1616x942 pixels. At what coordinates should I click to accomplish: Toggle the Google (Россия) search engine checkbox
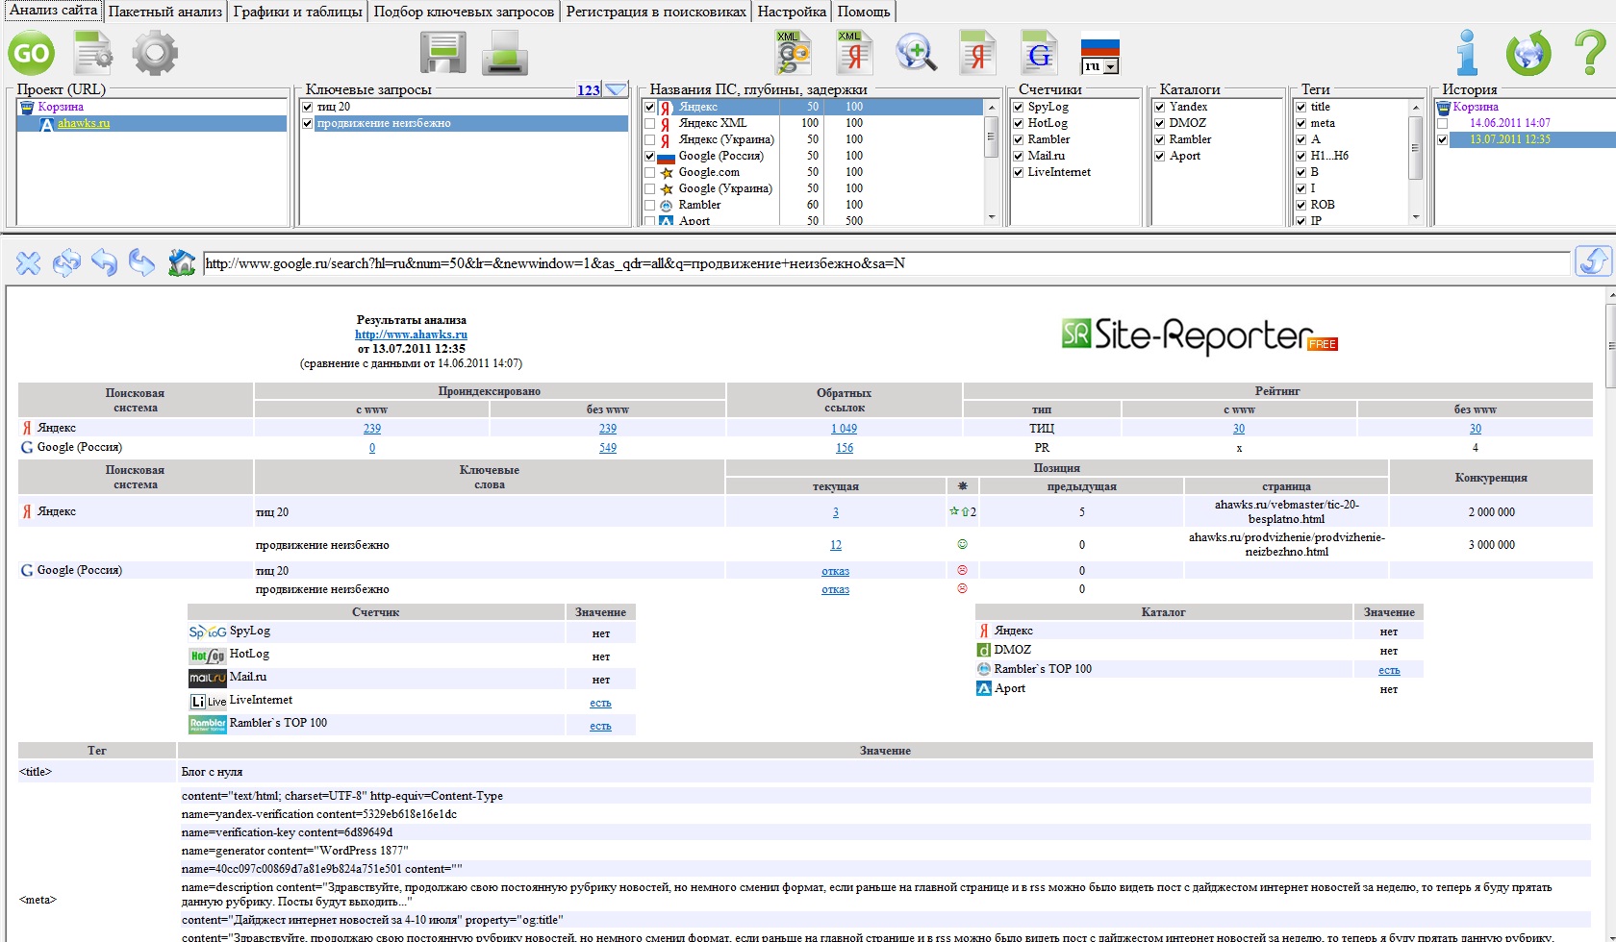[x=650, y=156]
